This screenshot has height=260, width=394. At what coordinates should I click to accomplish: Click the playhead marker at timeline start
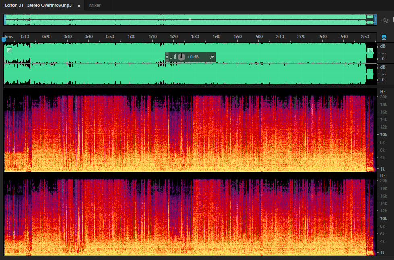pos(4,40)
